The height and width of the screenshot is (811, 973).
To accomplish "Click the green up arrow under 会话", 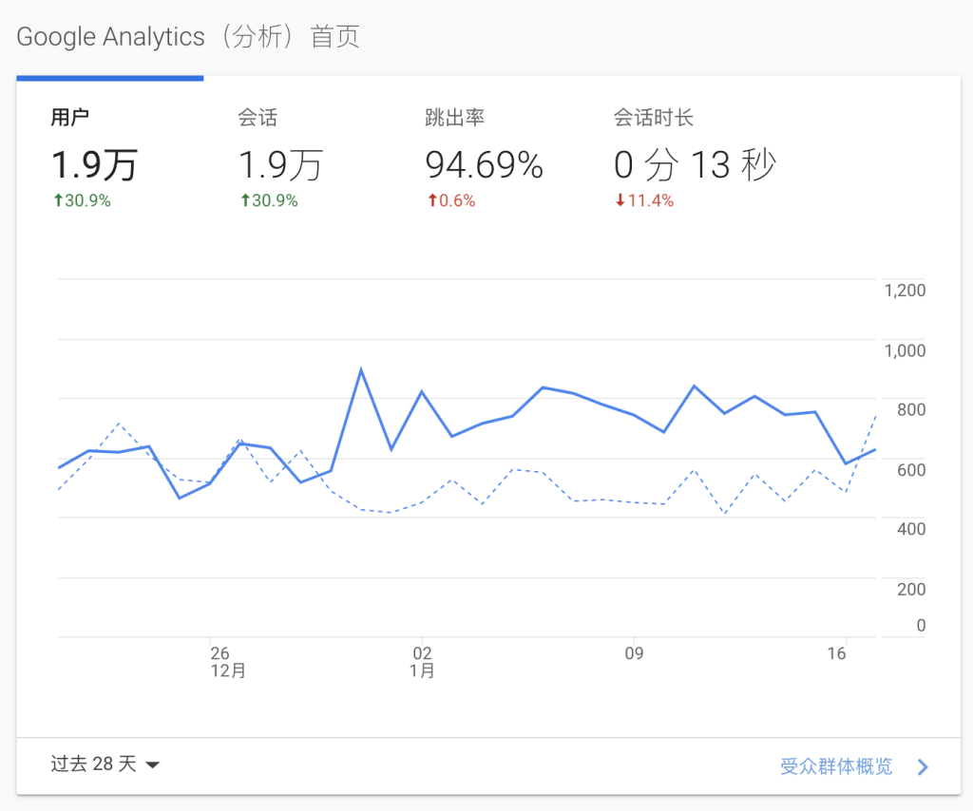I will point(244,200).
